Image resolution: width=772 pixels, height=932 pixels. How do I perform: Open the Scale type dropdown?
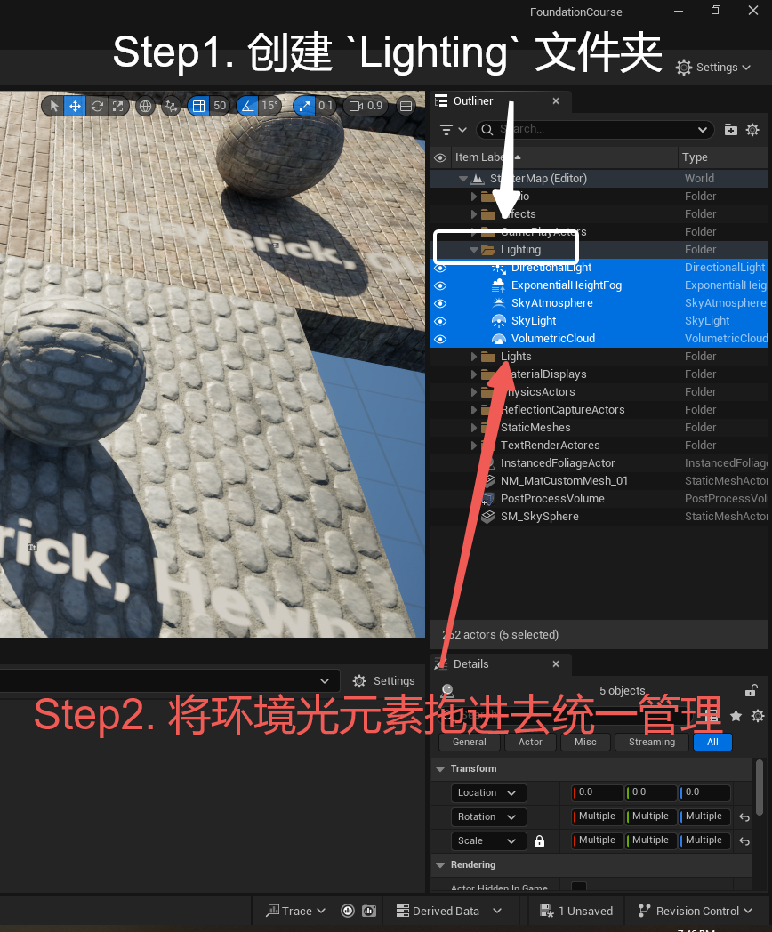point(488,840)
